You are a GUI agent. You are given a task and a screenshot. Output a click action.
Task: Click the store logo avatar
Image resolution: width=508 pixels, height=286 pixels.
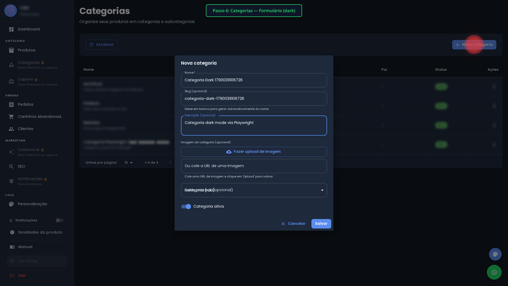pyautogui.click(x=11, y=11)
